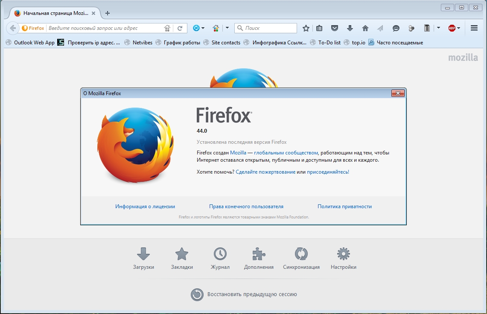Open Загрузки from the start page
This screenshot has width=487, height=314.
[143, 259]
